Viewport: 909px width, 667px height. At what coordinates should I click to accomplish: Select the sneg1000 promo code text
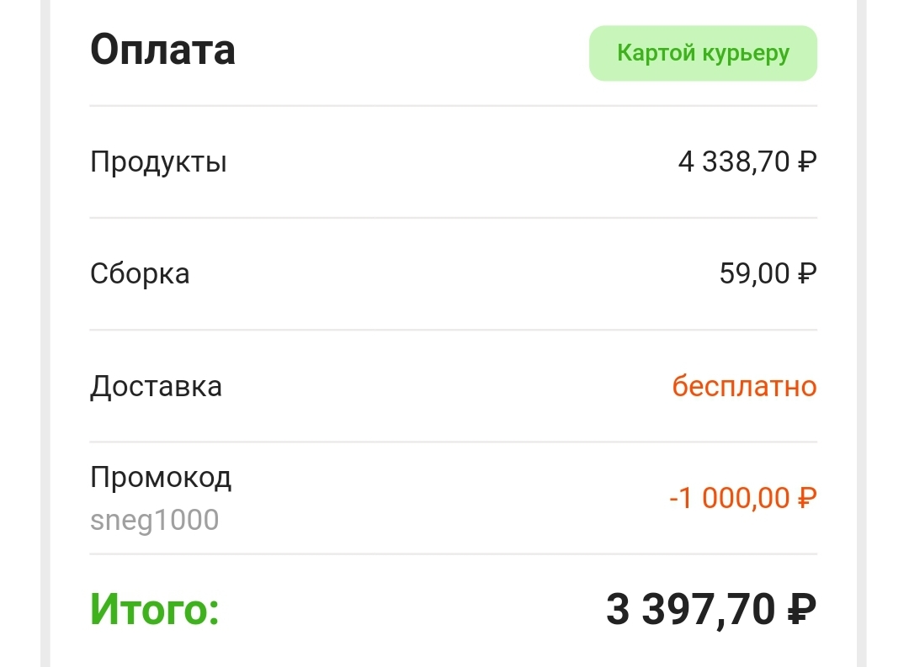click(x=154, y=520)
